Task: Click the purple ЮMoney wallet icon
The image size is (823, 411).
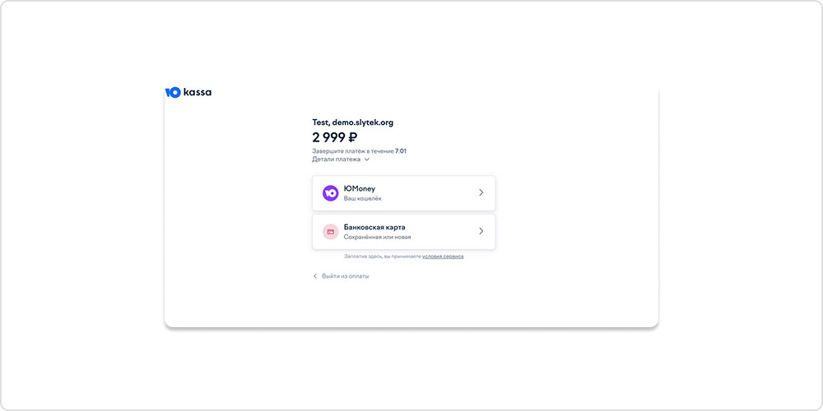Action: (330, 193)
